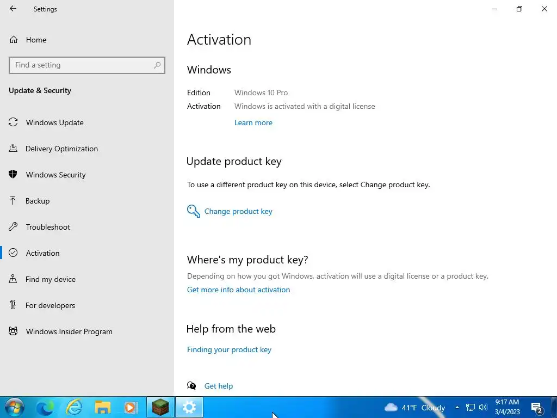This screenshot has width=557, height=418.
Task: Click the Activation page title
Action: click(x=219, y=39)
